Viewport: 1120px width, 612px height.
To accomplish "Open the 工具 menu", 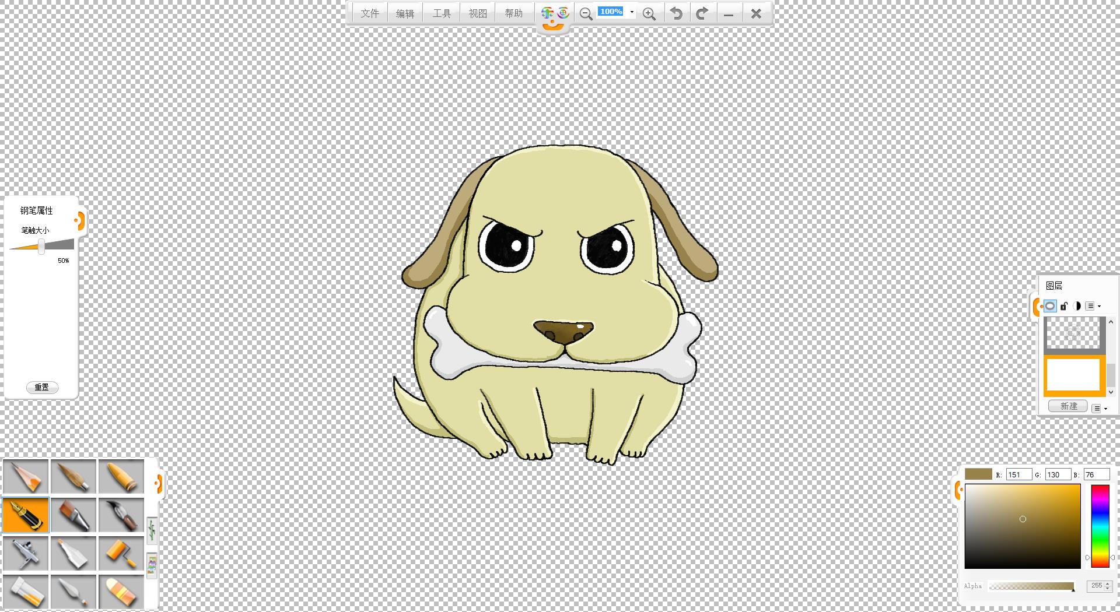I will [x=442, y=13].
